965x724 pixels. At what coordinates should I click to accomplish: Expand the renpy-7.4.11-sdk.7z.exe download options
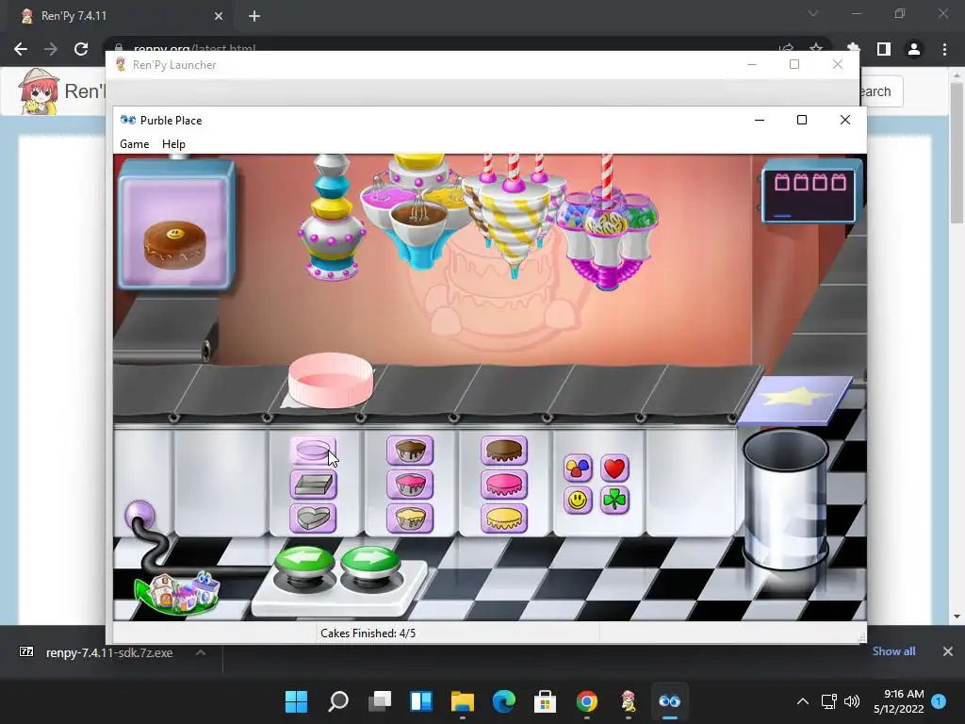(x=201, y=652)
